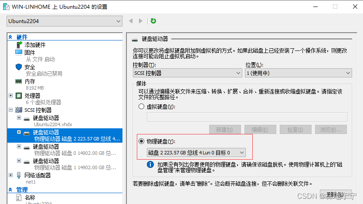Click the Inspect (检查) button
This screenshot has height=204, width=363.
(295, 130)
